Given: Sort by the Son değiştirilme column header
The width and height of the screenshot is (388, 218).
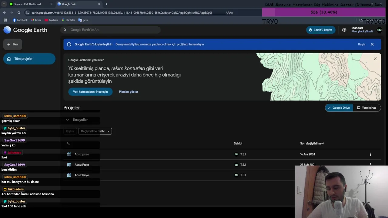Looking at the screenshot, I should point(312,144).
